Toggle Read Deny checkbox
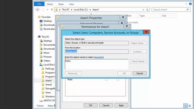194x109 pixels. tap(118, 79)
